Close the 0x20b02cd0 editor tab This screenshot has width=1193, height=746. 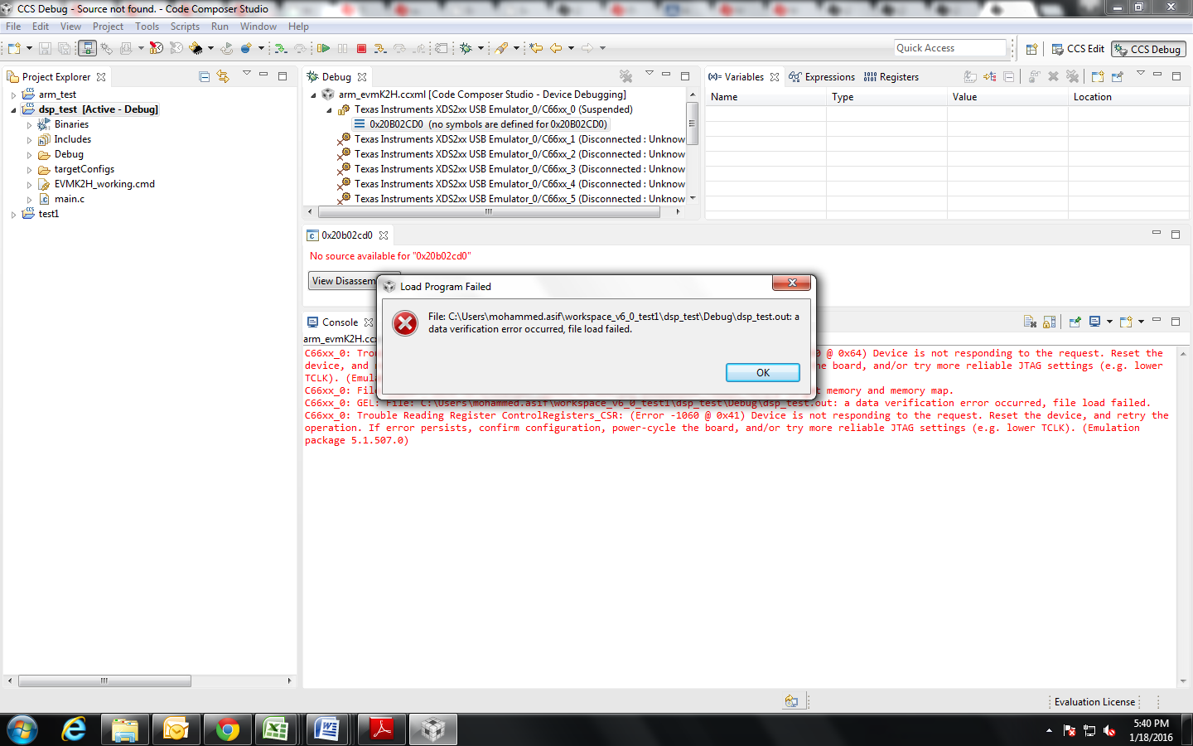tap(384, 235)
